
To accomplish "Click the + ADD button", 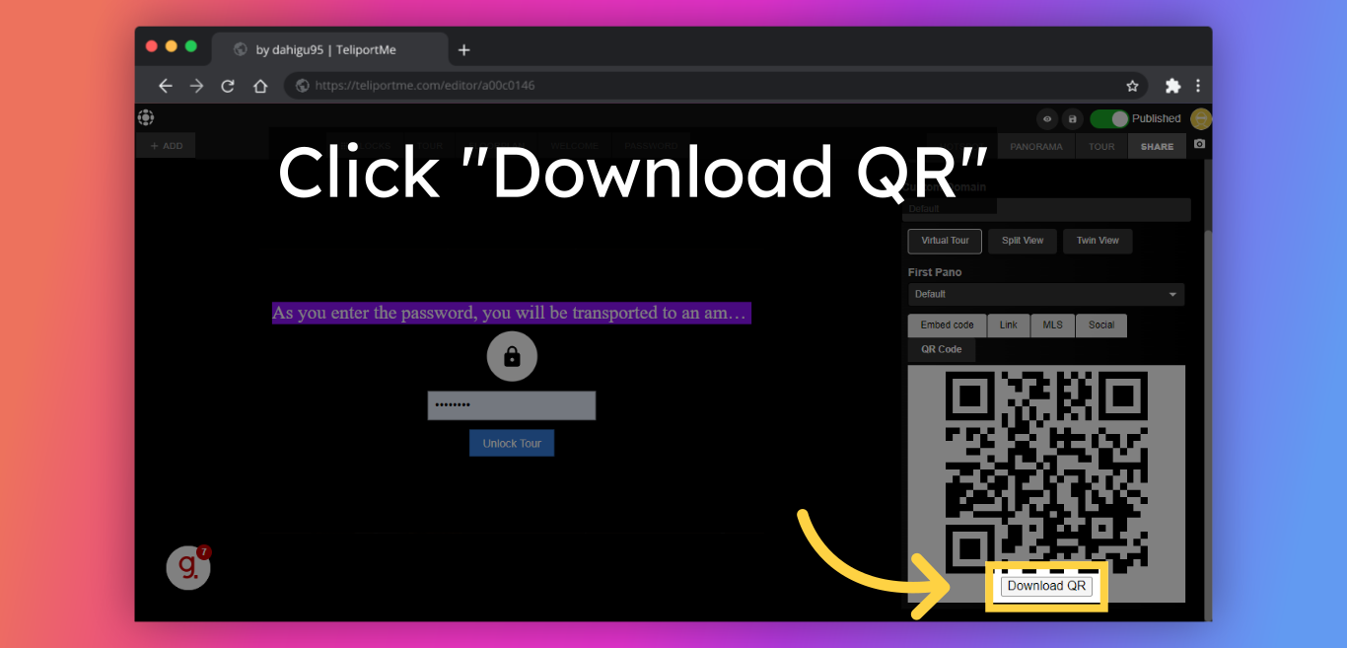I will click(167, 146).
